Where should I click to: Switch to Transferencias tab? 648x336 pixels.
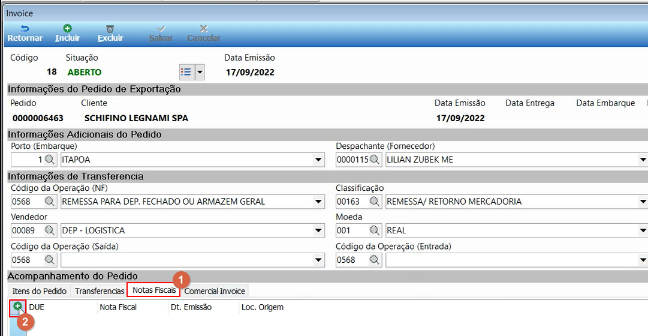(x=100, y=291)
